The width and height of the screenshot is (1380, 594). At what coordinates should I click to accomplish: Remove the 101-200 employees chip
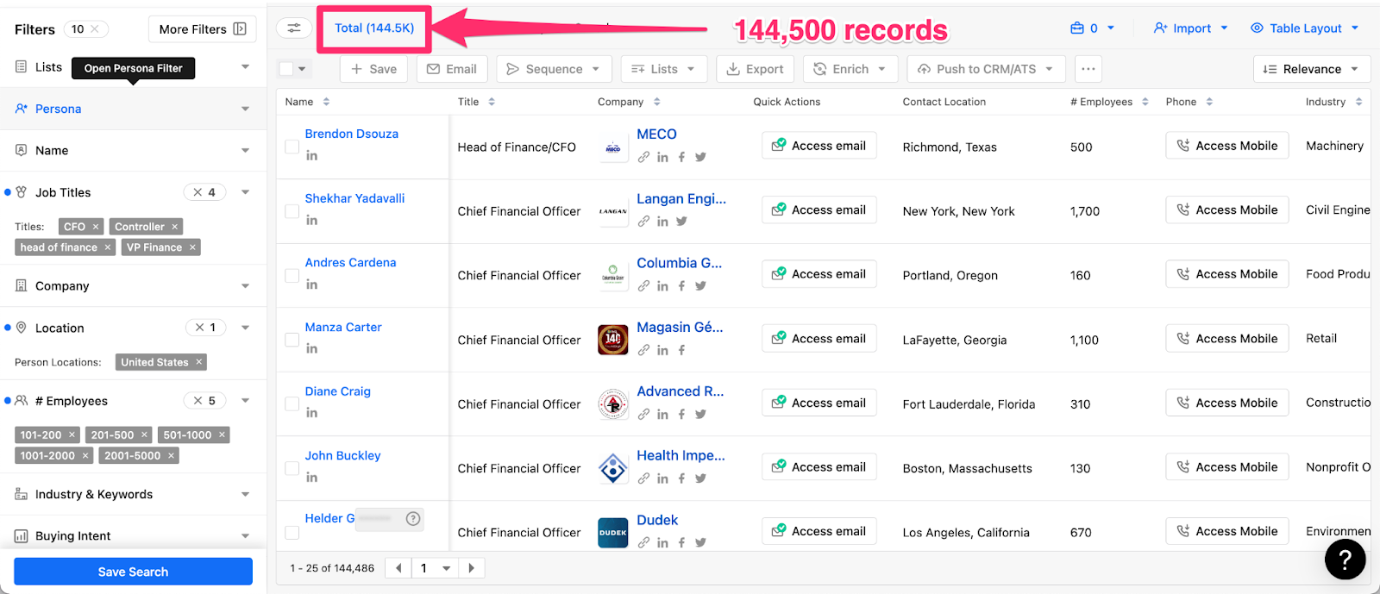coord(72,435)
